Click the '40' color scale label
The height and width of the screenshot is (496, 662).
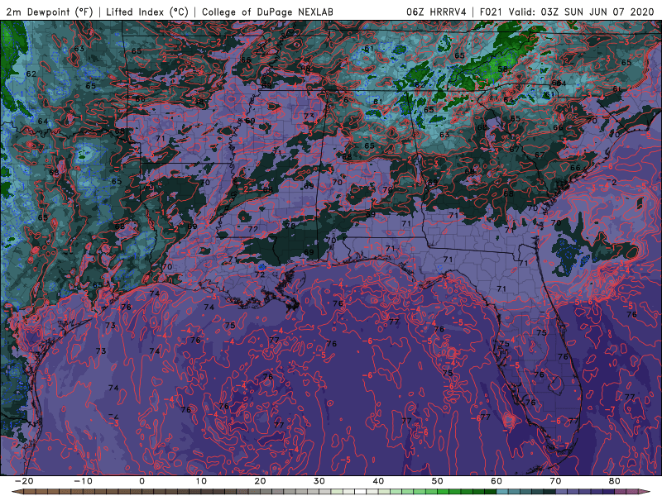click(378, 481)
